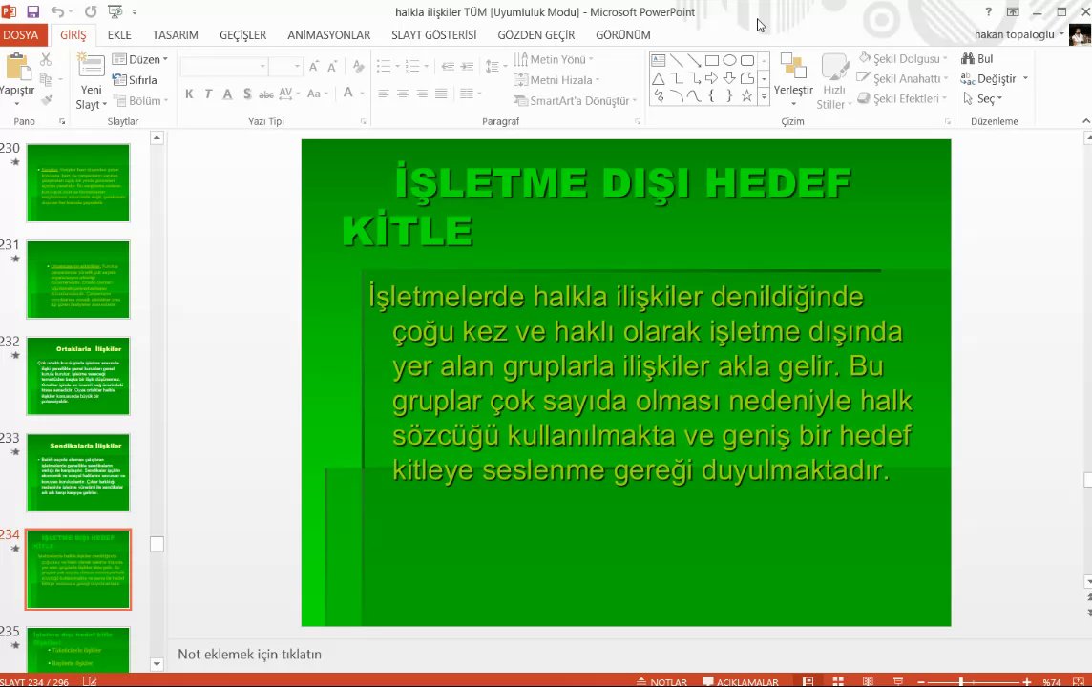Click the Cut scissors icon
The image size is (1092, 687).
click(x=46, y=59)
